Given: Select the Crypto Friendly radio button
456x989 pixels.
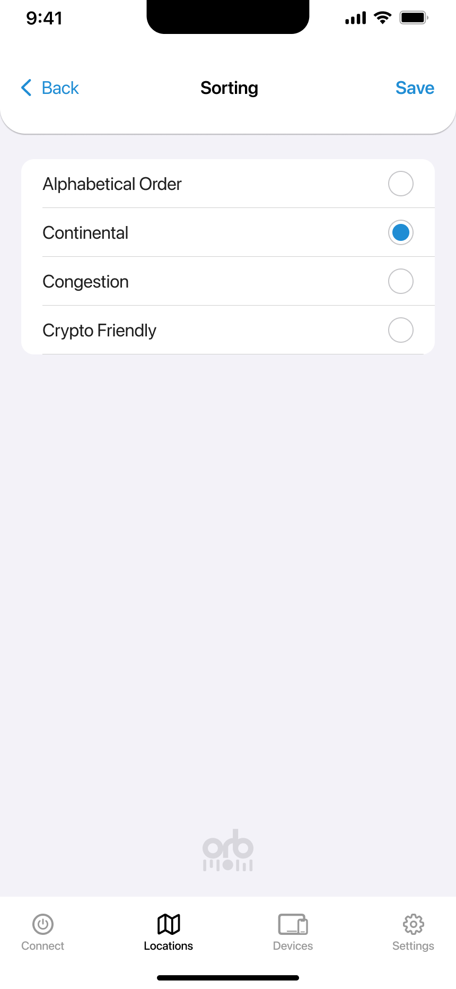Looking at the screenshot, I should (x=400, y=330).
